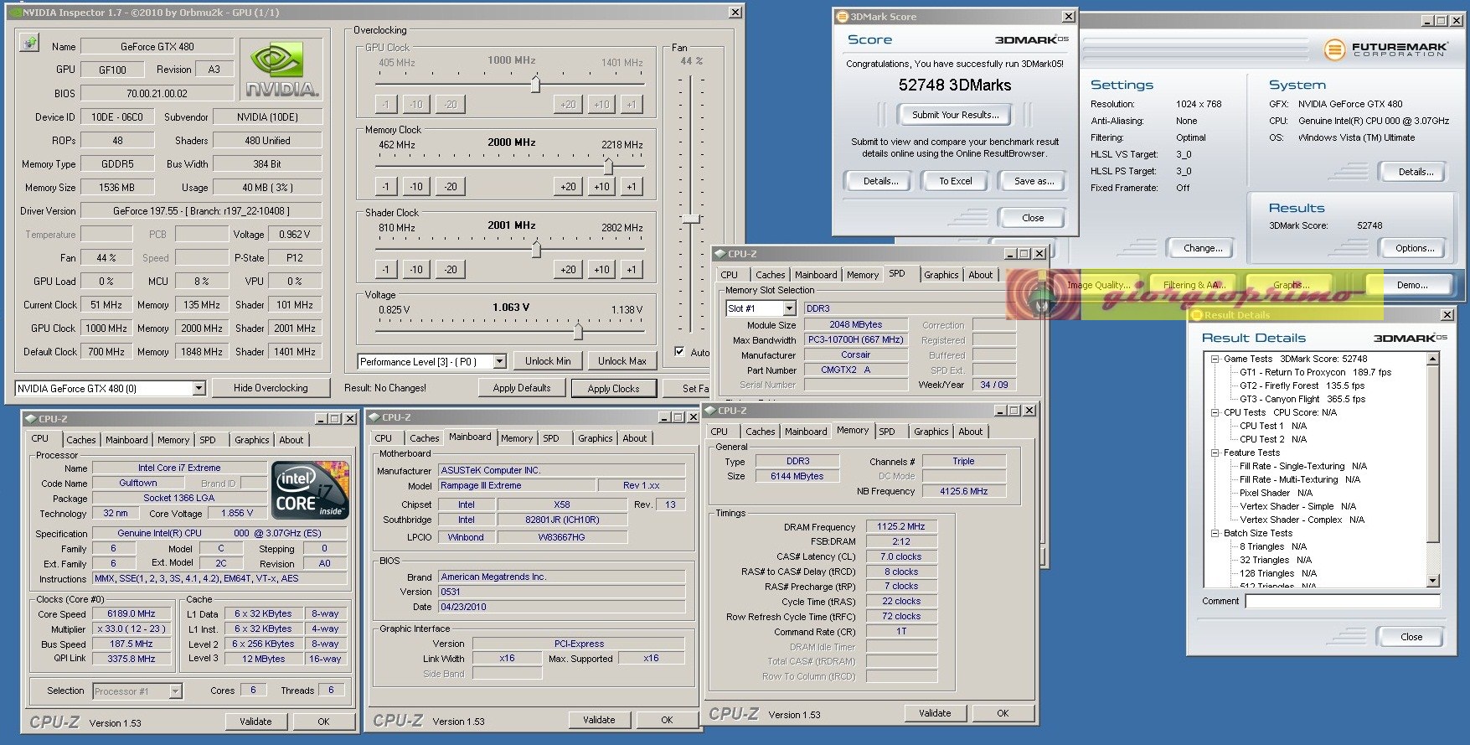Collapse the Game Tests tree node
The height and width of the screenshot is (745, 1470).
tap(1215, 359)
